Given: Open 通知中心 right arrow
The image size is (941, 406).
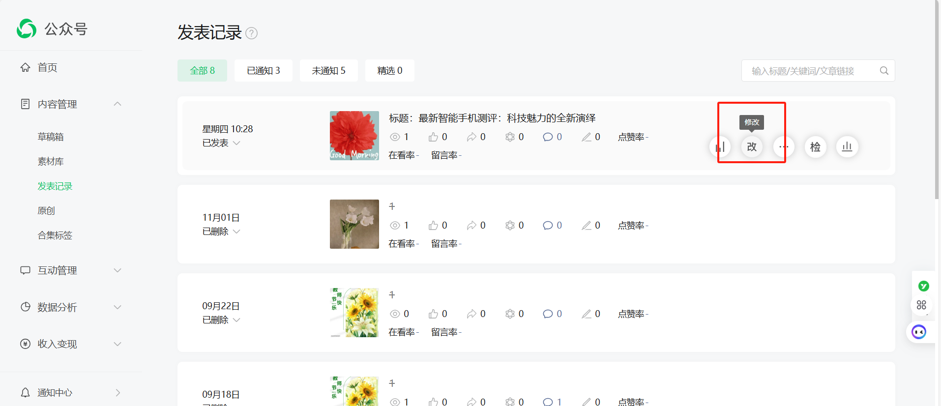Looking at the screenshot, I should tap(118, 393).
